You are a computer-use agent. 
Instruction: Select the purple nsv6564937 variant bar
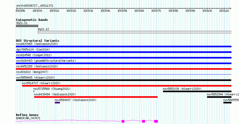(x=57, y=103)
